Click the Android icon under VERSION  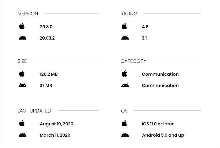pyautogui.click(x=22, y=38)
